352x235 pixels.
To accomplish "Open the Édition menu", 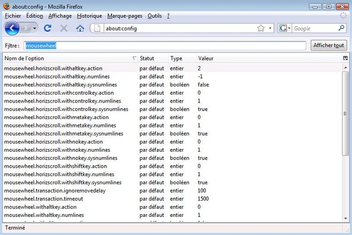I will [35, 16].
